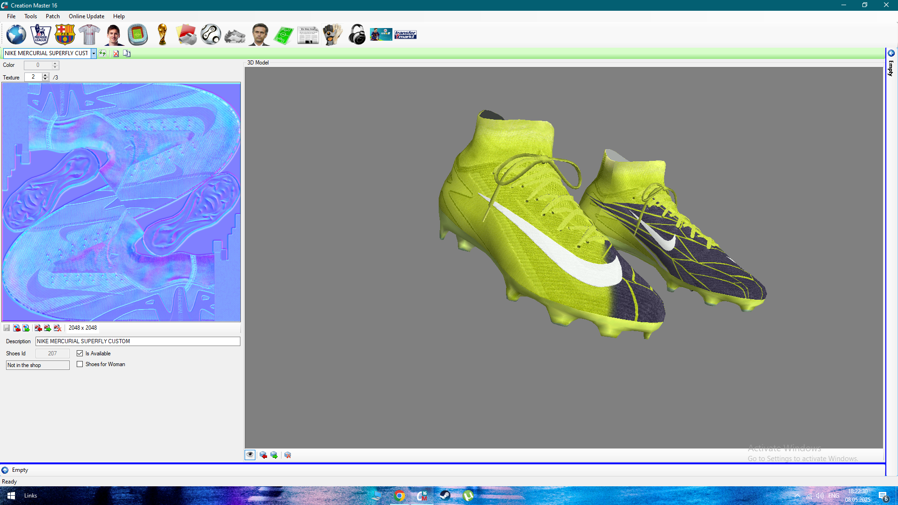Open the kits jersey editor
Image resolution: width=898 pixels, height=505 pixels.
89,35
